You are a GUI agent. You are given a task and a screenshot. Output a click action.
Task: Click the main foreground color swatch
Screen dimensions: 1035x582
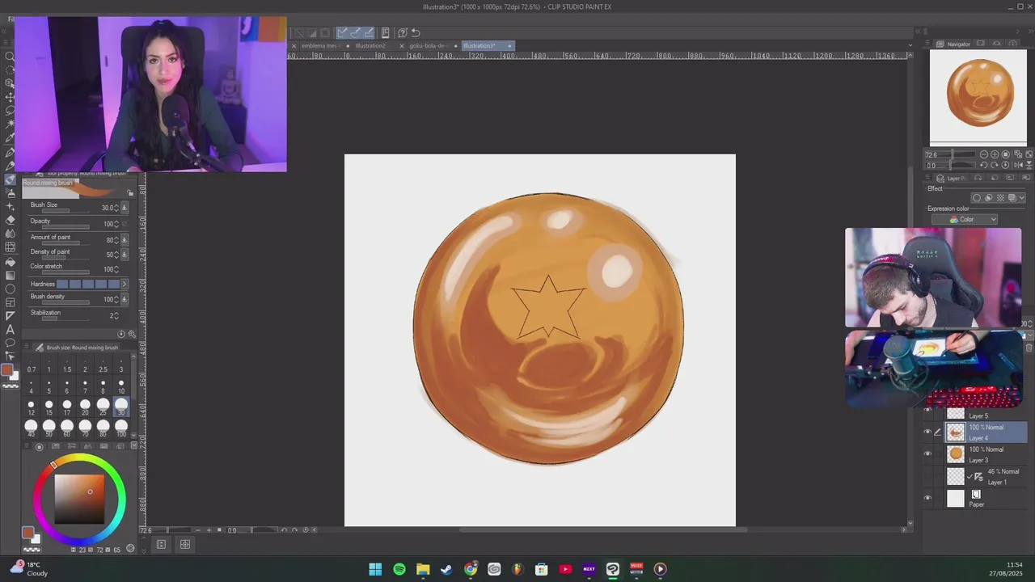[x=7, y=370]
